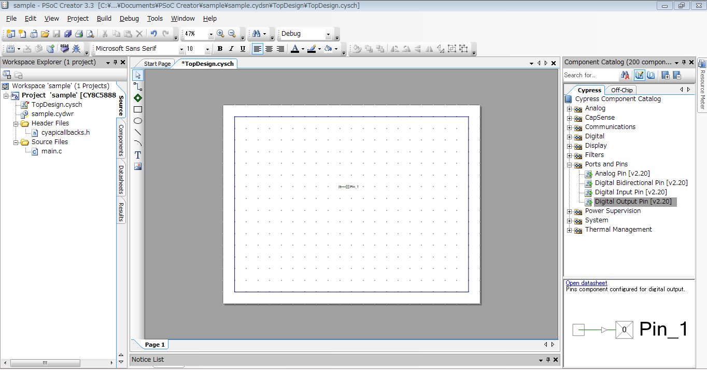The width and height of the screenshot is (707, 370).
Task: Set text alignment to right
Action: [280, 49]
